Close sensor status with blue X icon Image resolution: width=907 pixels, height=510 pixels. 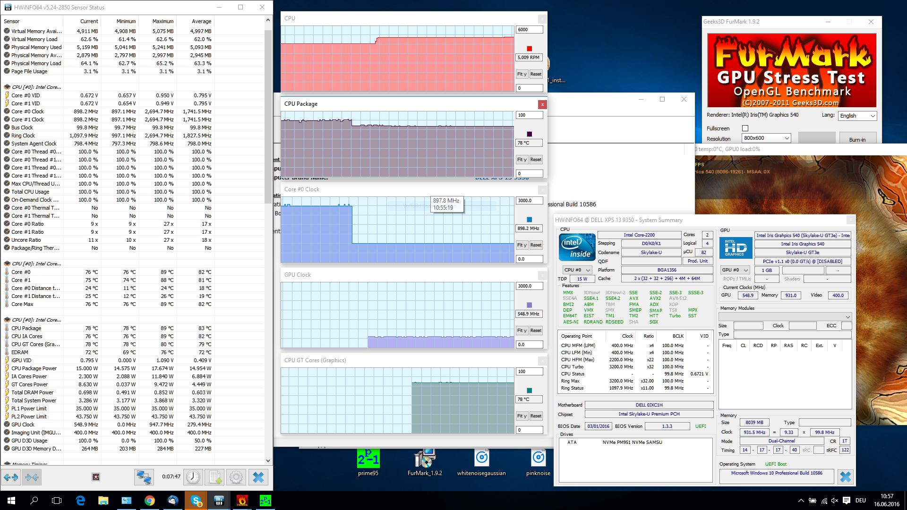click(258, 477)
